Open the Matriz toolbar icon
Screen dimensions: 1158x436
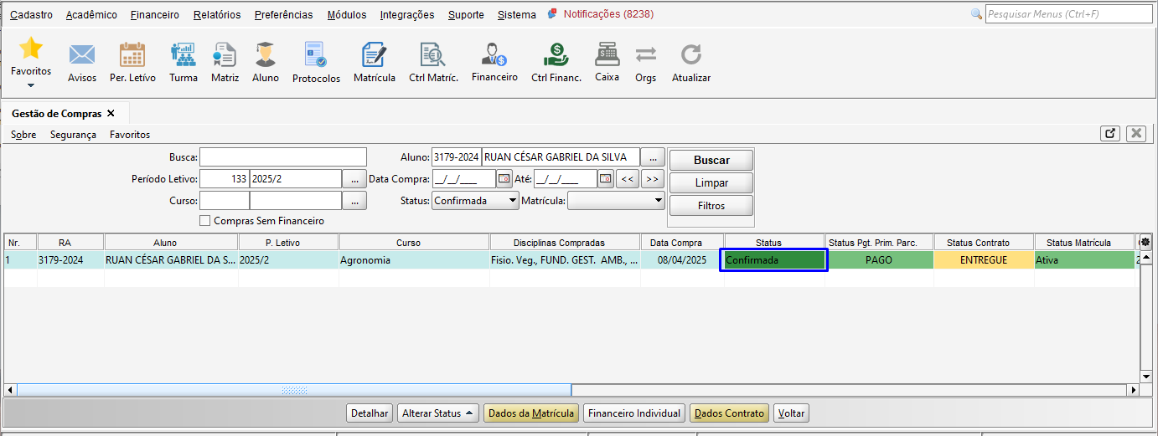tap(225, 55)
